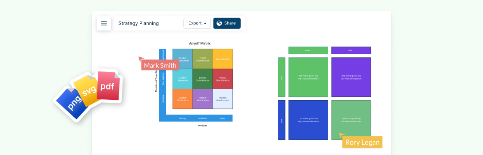The image size is (483, 155).
Task: Select the green HIGH header box
Action: (308, 50)
